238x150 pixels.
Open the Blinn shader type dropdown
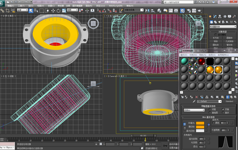tap(194, 110)
